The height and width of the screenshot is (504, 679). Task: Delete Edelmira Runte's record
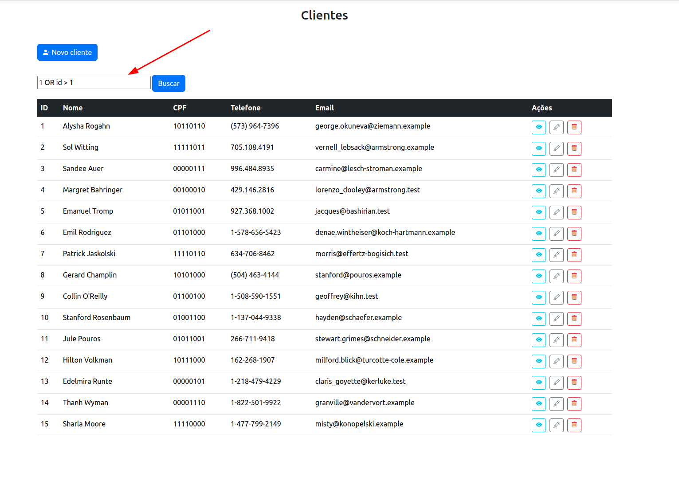pos(574,383)
